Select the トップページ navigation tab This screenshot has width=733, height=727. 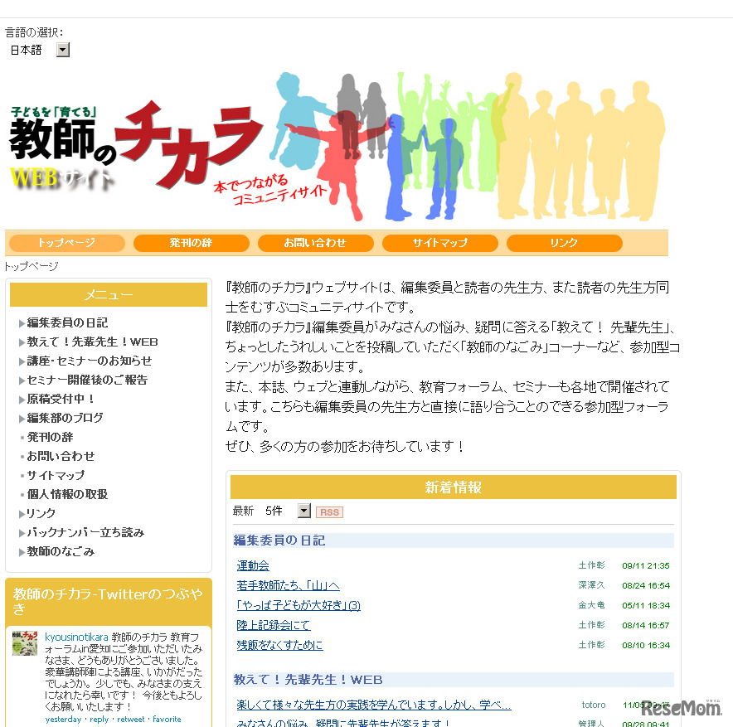(66, 243)
